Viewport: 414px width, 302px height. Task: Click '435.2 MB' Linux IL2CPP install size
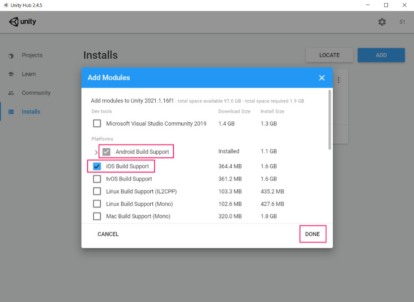pos(272,192)
